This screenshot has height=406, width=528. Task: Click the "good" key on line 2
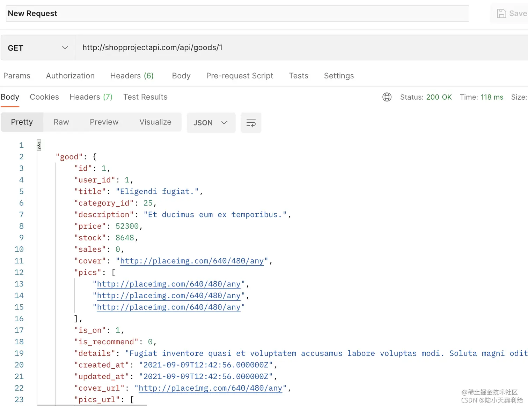69,157
